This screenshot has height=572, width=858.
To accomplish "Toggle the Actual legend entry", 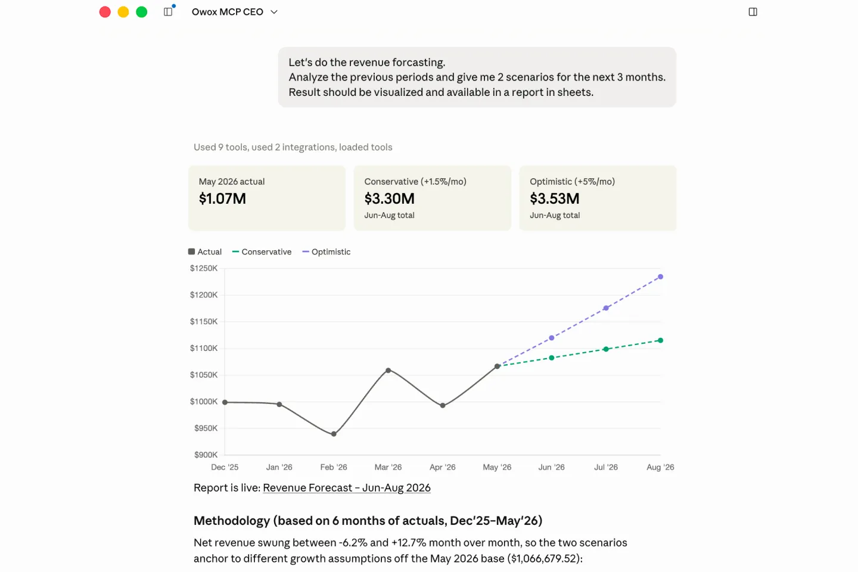I will click(205, 252).
